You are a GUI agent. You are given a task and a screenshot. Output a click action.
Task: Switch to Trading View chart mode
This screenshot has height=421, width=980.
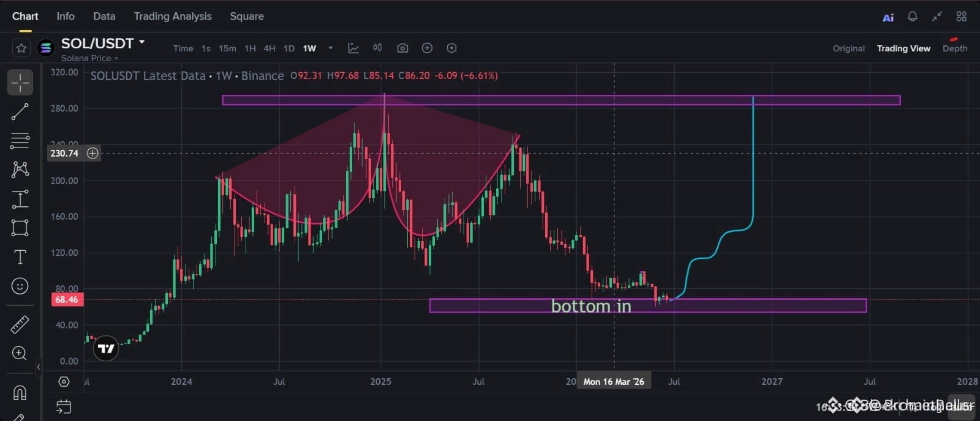coord(903,48)
